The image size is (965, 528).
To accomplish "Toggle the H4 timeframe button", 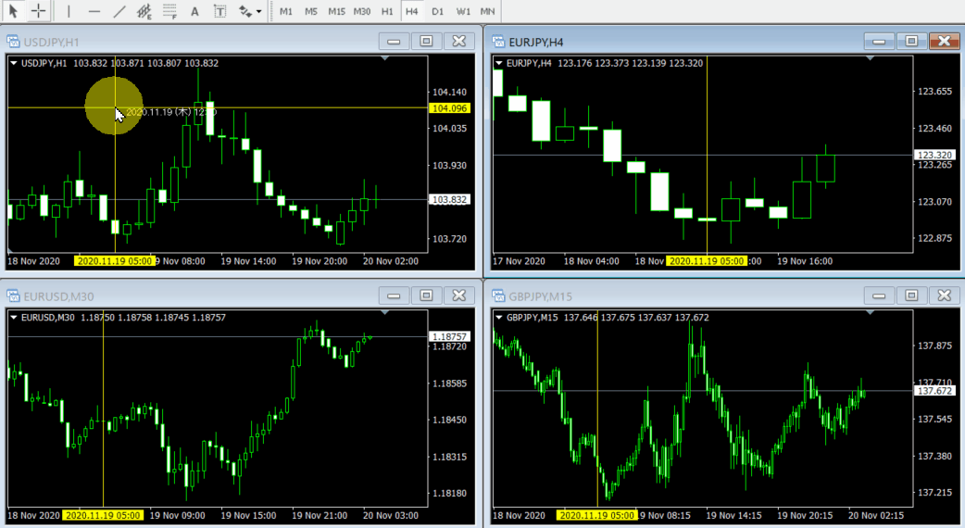I will click(x=412, y=11).
